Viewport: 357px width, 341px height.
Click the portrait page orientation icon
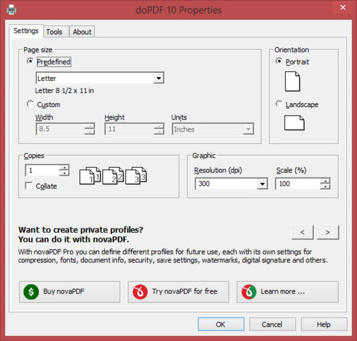coord(292,81)
